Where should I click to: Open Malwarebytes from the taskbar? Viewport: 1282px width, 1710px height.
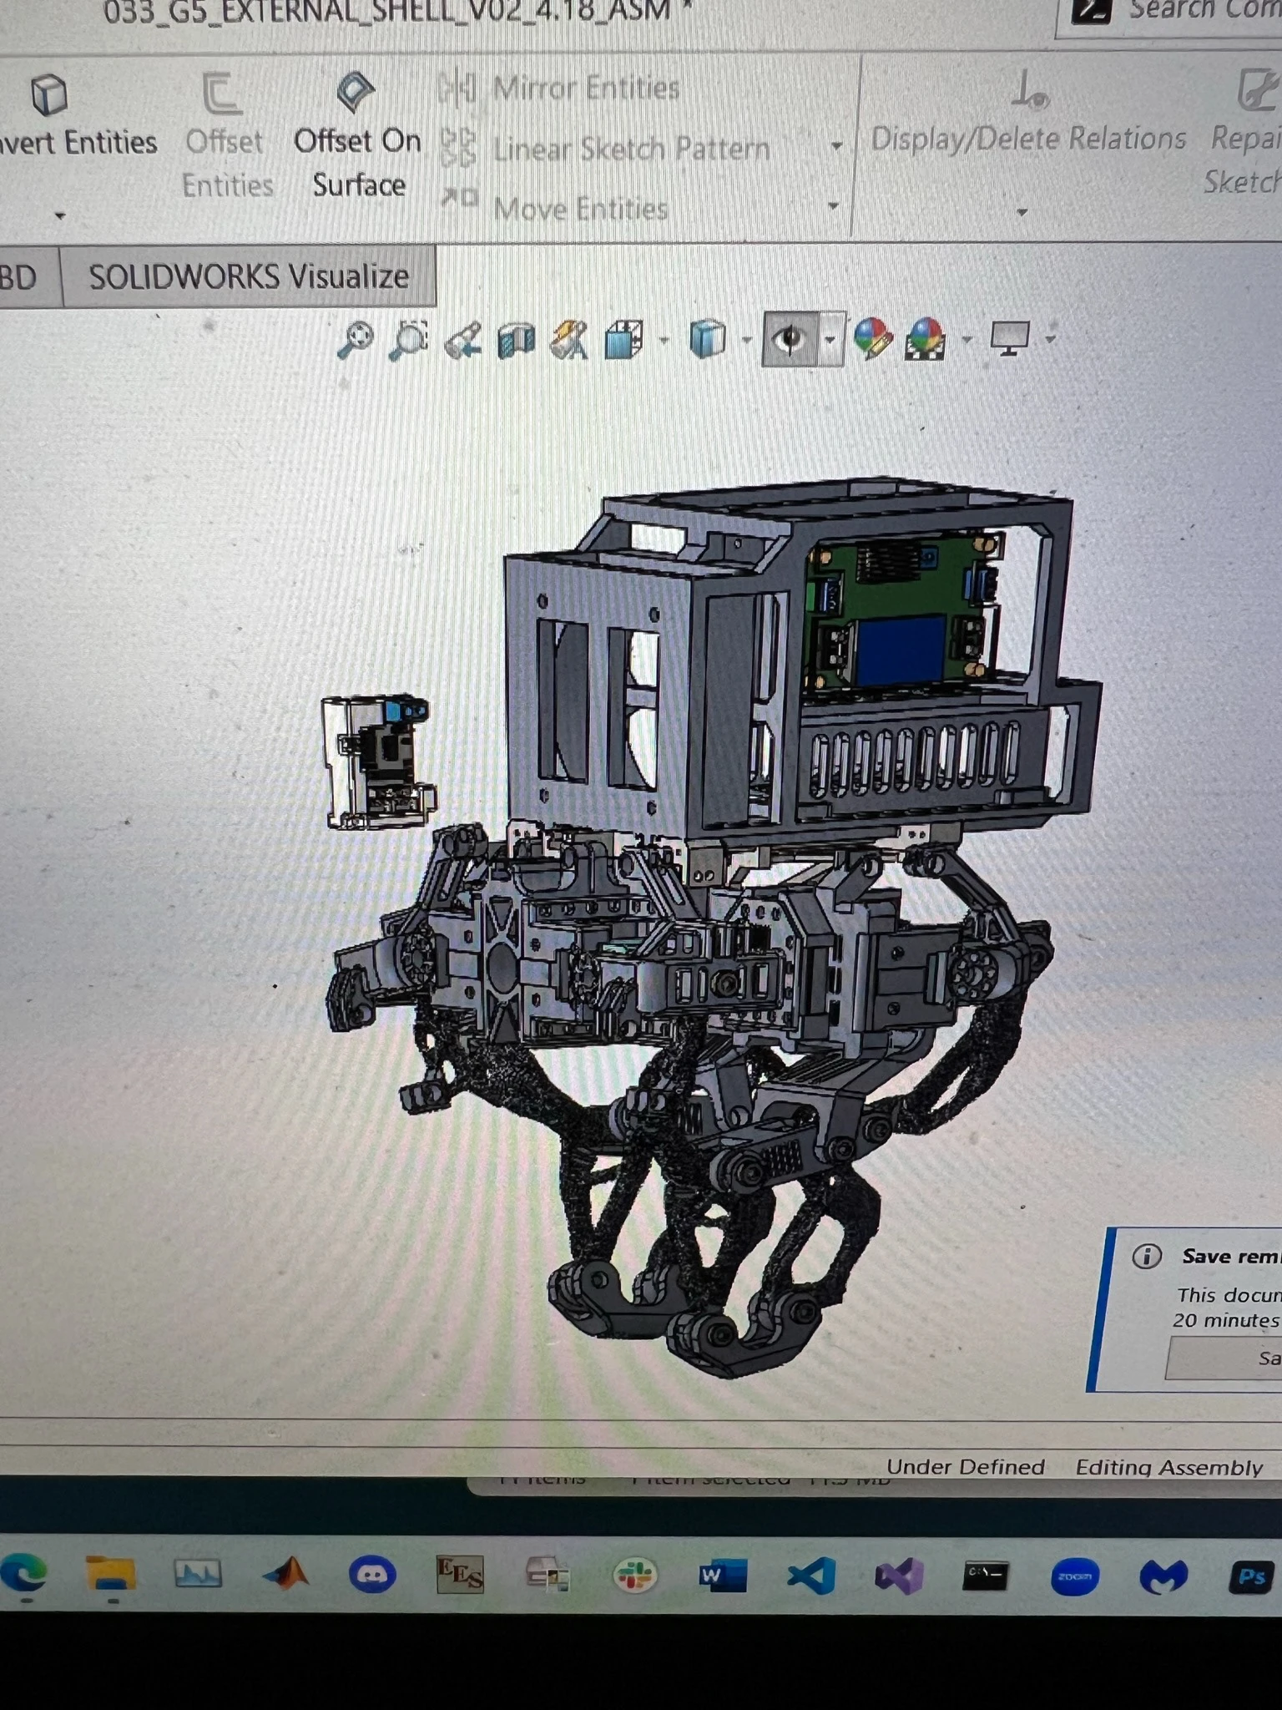tap(1163, 1576)
